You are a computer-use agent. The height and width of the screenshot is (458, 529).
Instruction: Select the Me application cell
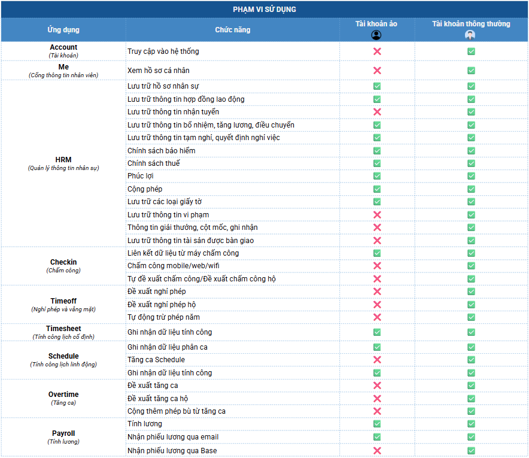pos(63,71)
